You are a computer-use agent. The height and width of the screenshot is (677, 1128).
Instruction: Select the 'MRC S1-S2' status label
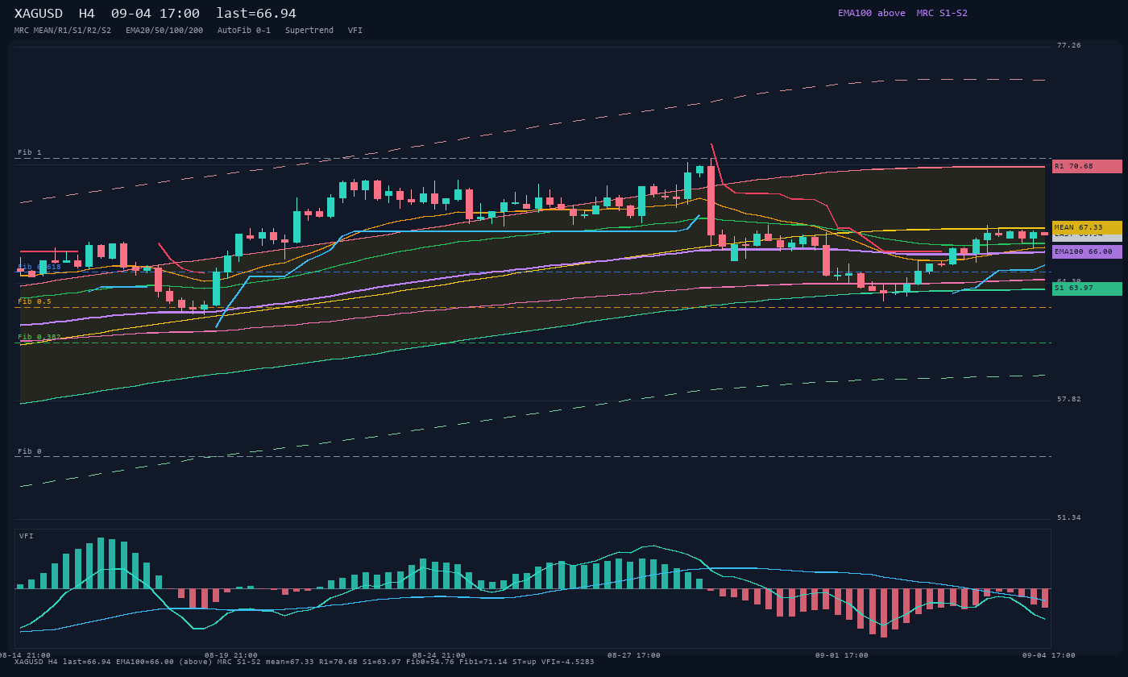(942, 13)
